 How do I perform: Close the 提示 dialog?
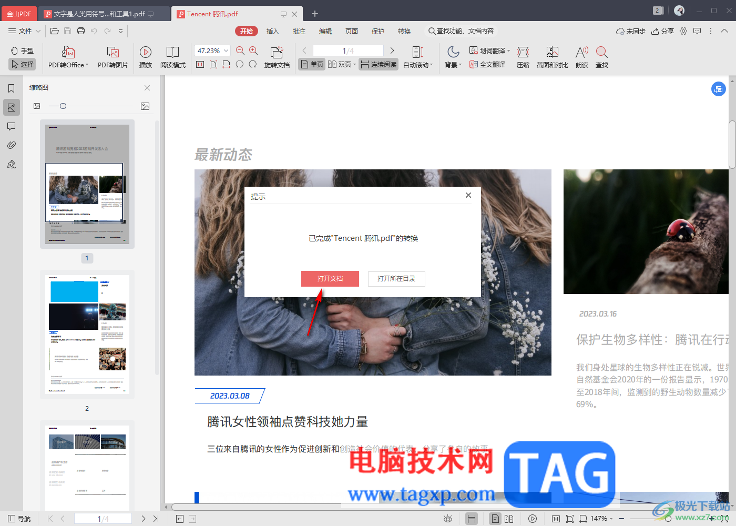click(468, 195)
